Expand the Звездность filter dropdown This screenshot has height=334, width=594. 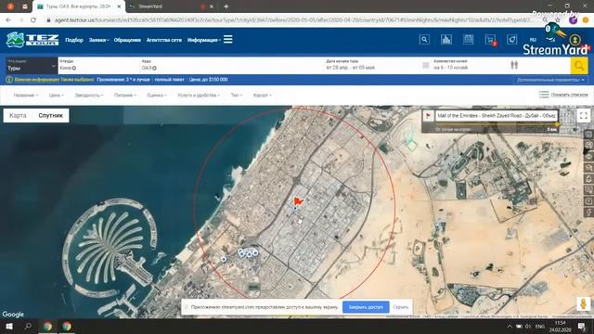[x=89, y=95]
